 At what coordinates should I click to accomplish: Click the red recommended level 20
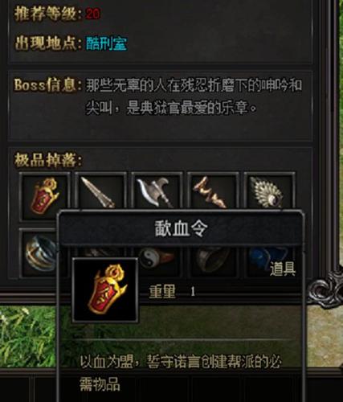92,14
